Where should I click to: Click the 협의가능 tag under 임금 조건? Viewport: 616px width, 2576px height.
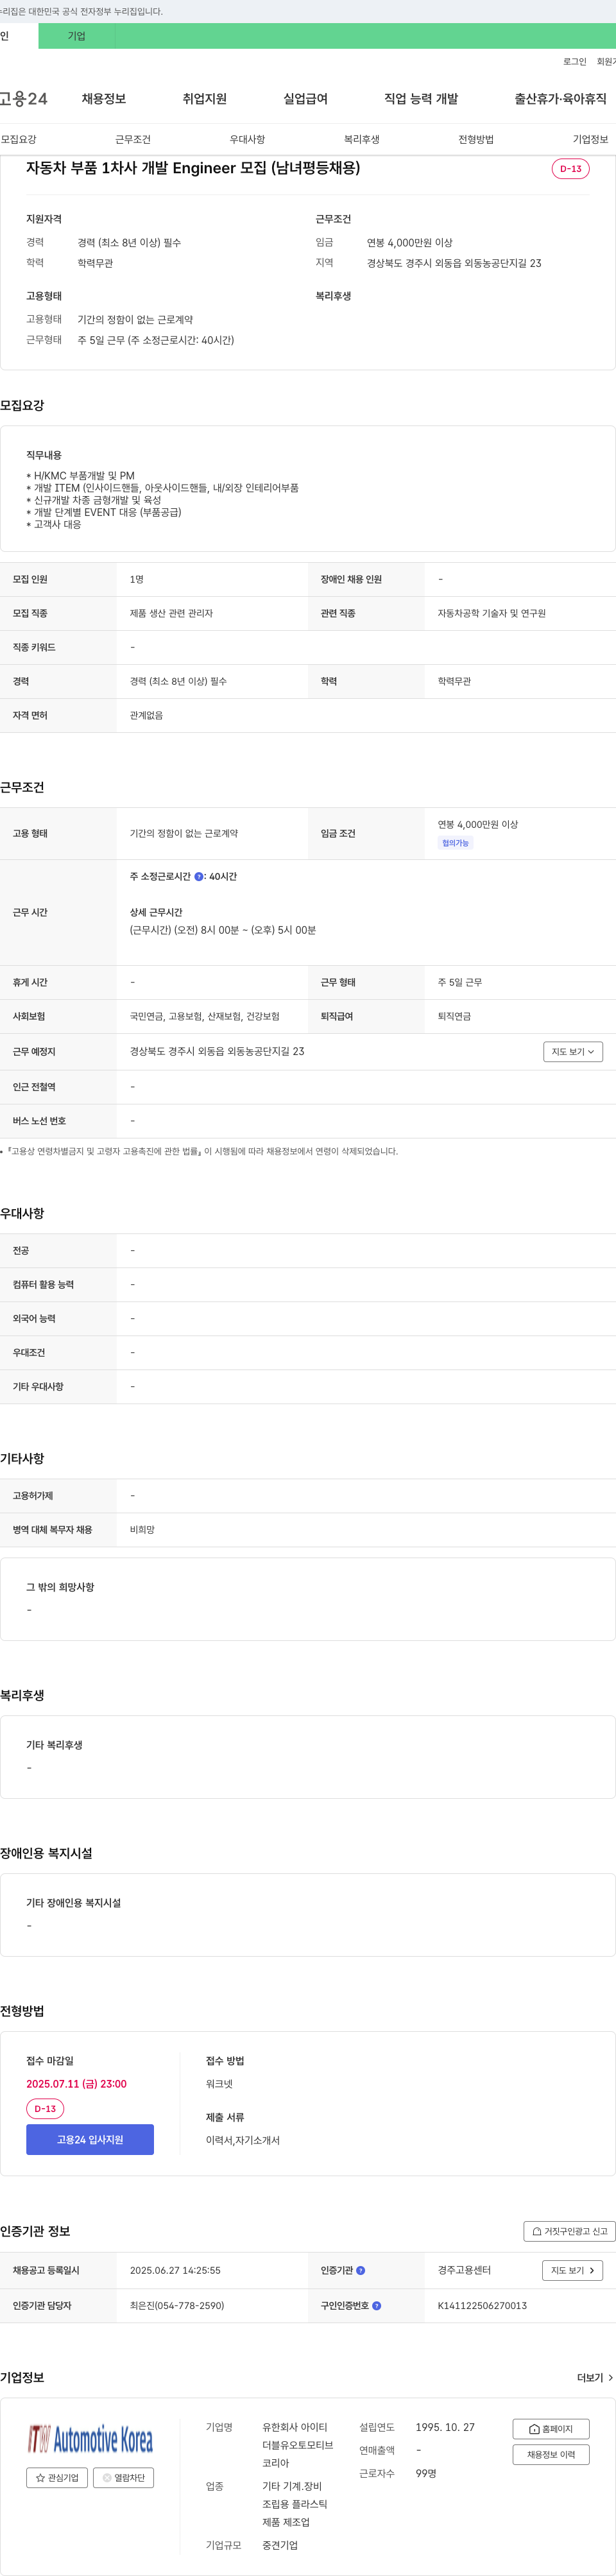coord(455,843)
